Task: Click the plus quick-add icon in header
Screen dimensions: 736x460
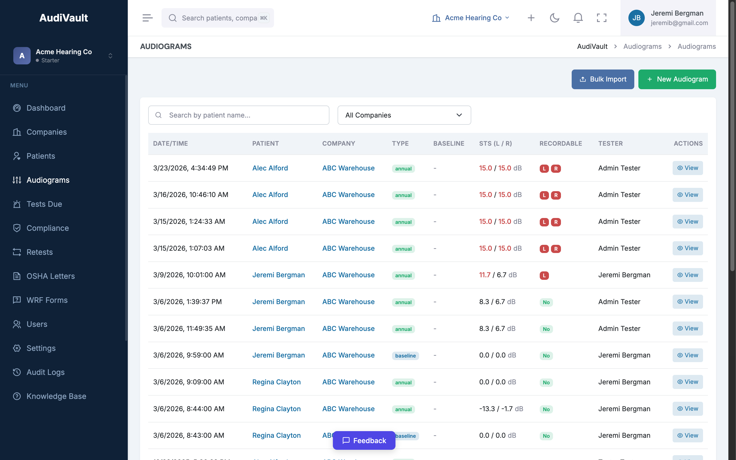Action: (x=531, y=18)
